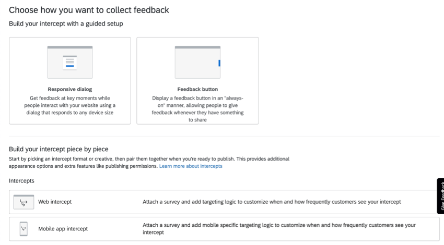Click the Mobile app intercept description text
The width and height of the screenshot is (444, 245).
[x=279, y=229]
